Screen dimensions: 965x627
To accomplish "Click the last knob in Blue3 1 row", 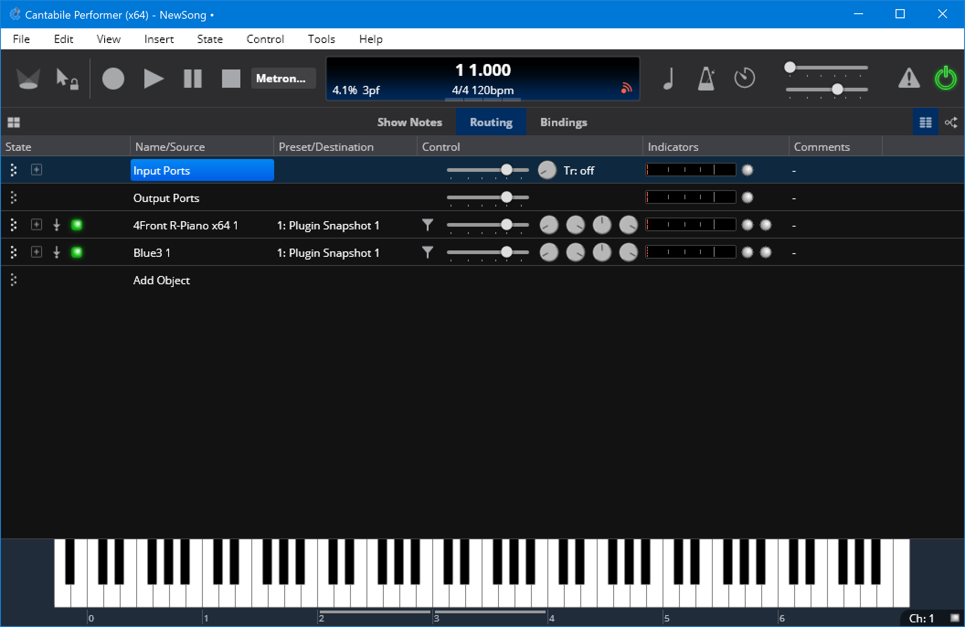I will (x=628, y=252).
